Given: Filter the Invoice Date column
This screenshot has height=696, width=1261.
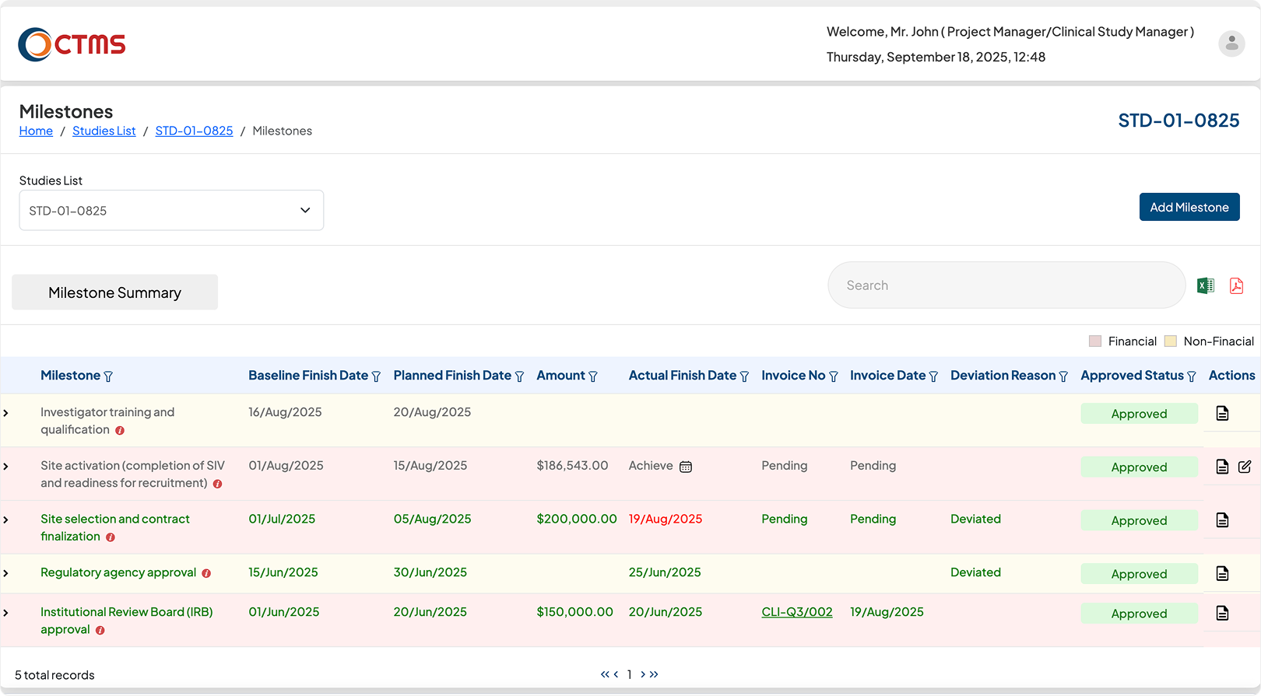Looking at the screenshot, I should 933,376.
